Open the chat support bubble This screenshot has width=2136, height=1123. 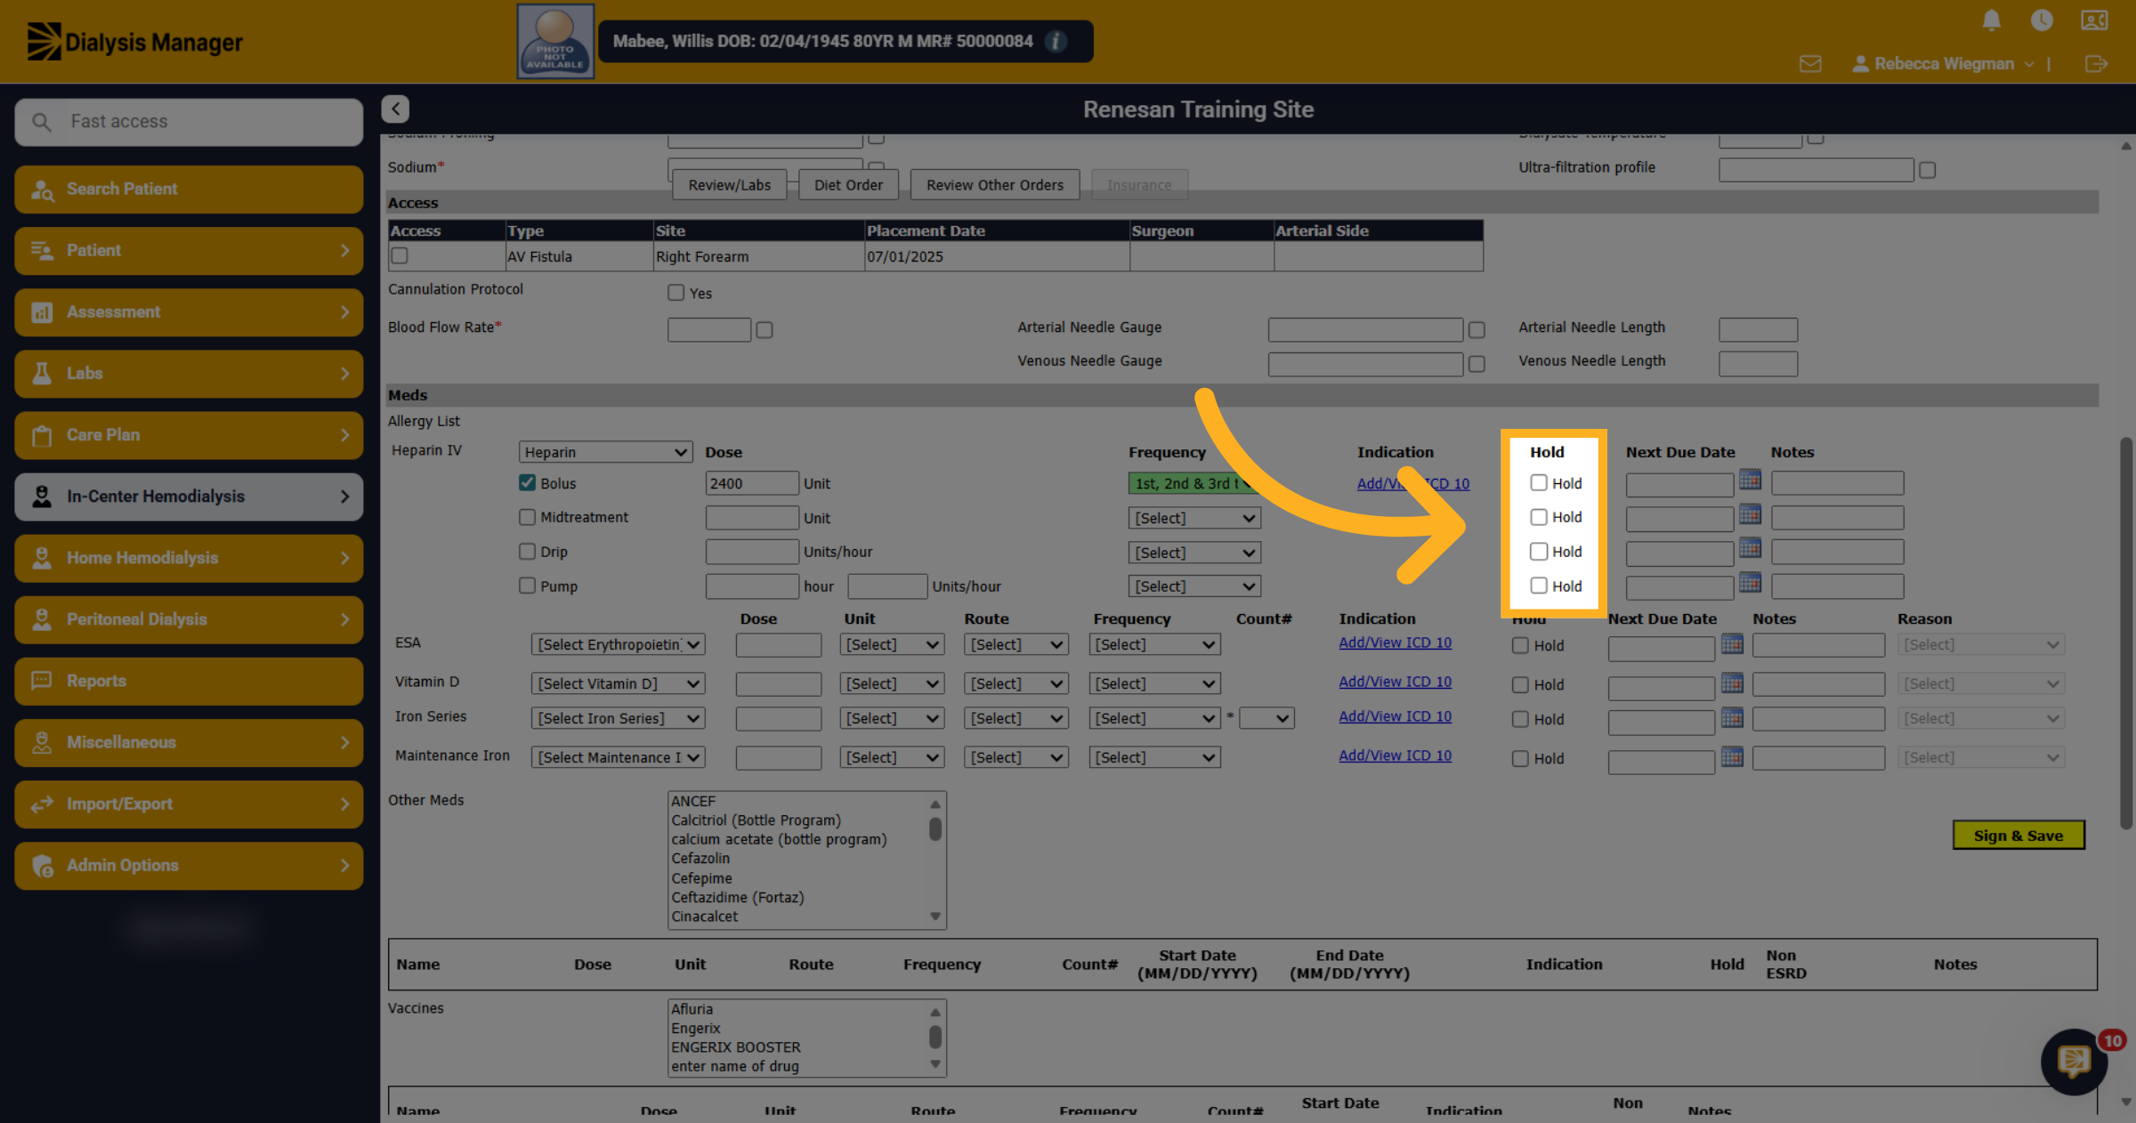[2074, 1062]
